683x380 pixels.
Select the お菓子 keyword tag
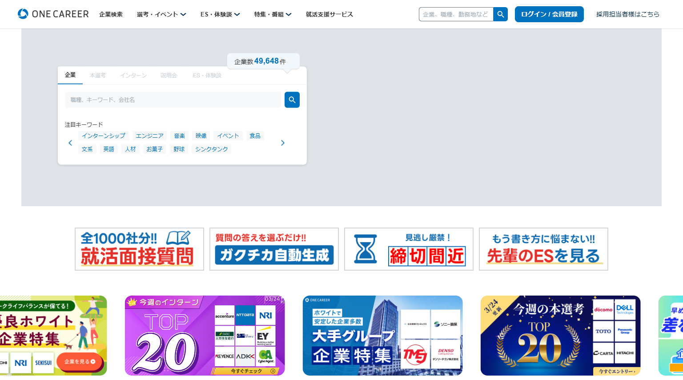click(x=155, y=149)
